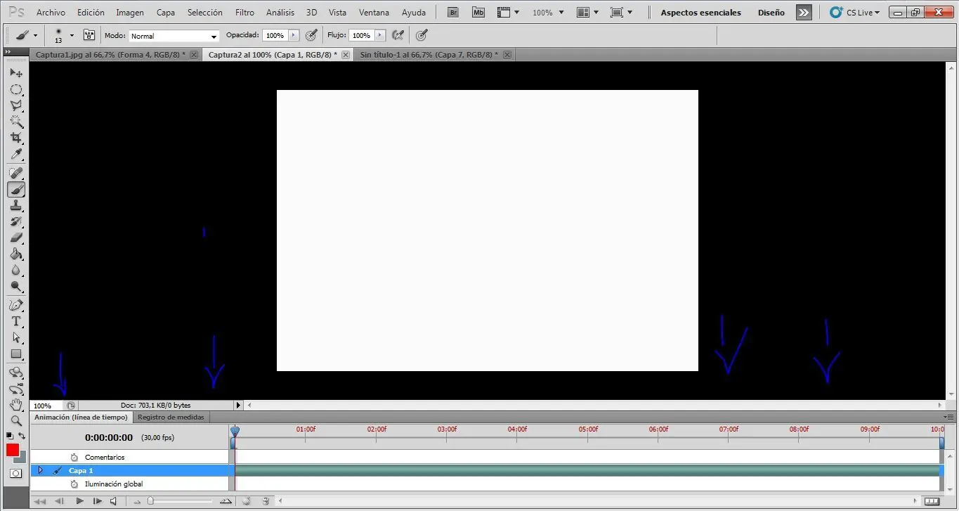959x511 pixels.
Task: Toggle tablet pressure for size
Action: [422, 35]
